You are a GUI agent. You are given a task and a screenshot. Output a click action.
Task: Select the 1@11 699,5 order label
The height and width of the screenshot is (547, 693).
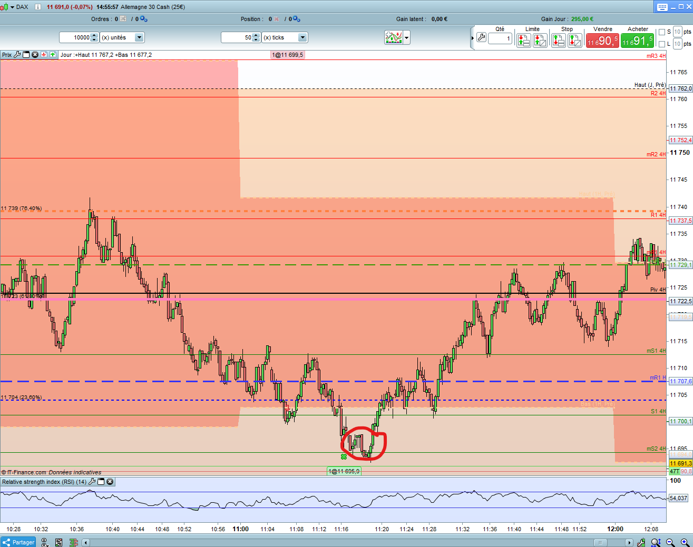288,55
